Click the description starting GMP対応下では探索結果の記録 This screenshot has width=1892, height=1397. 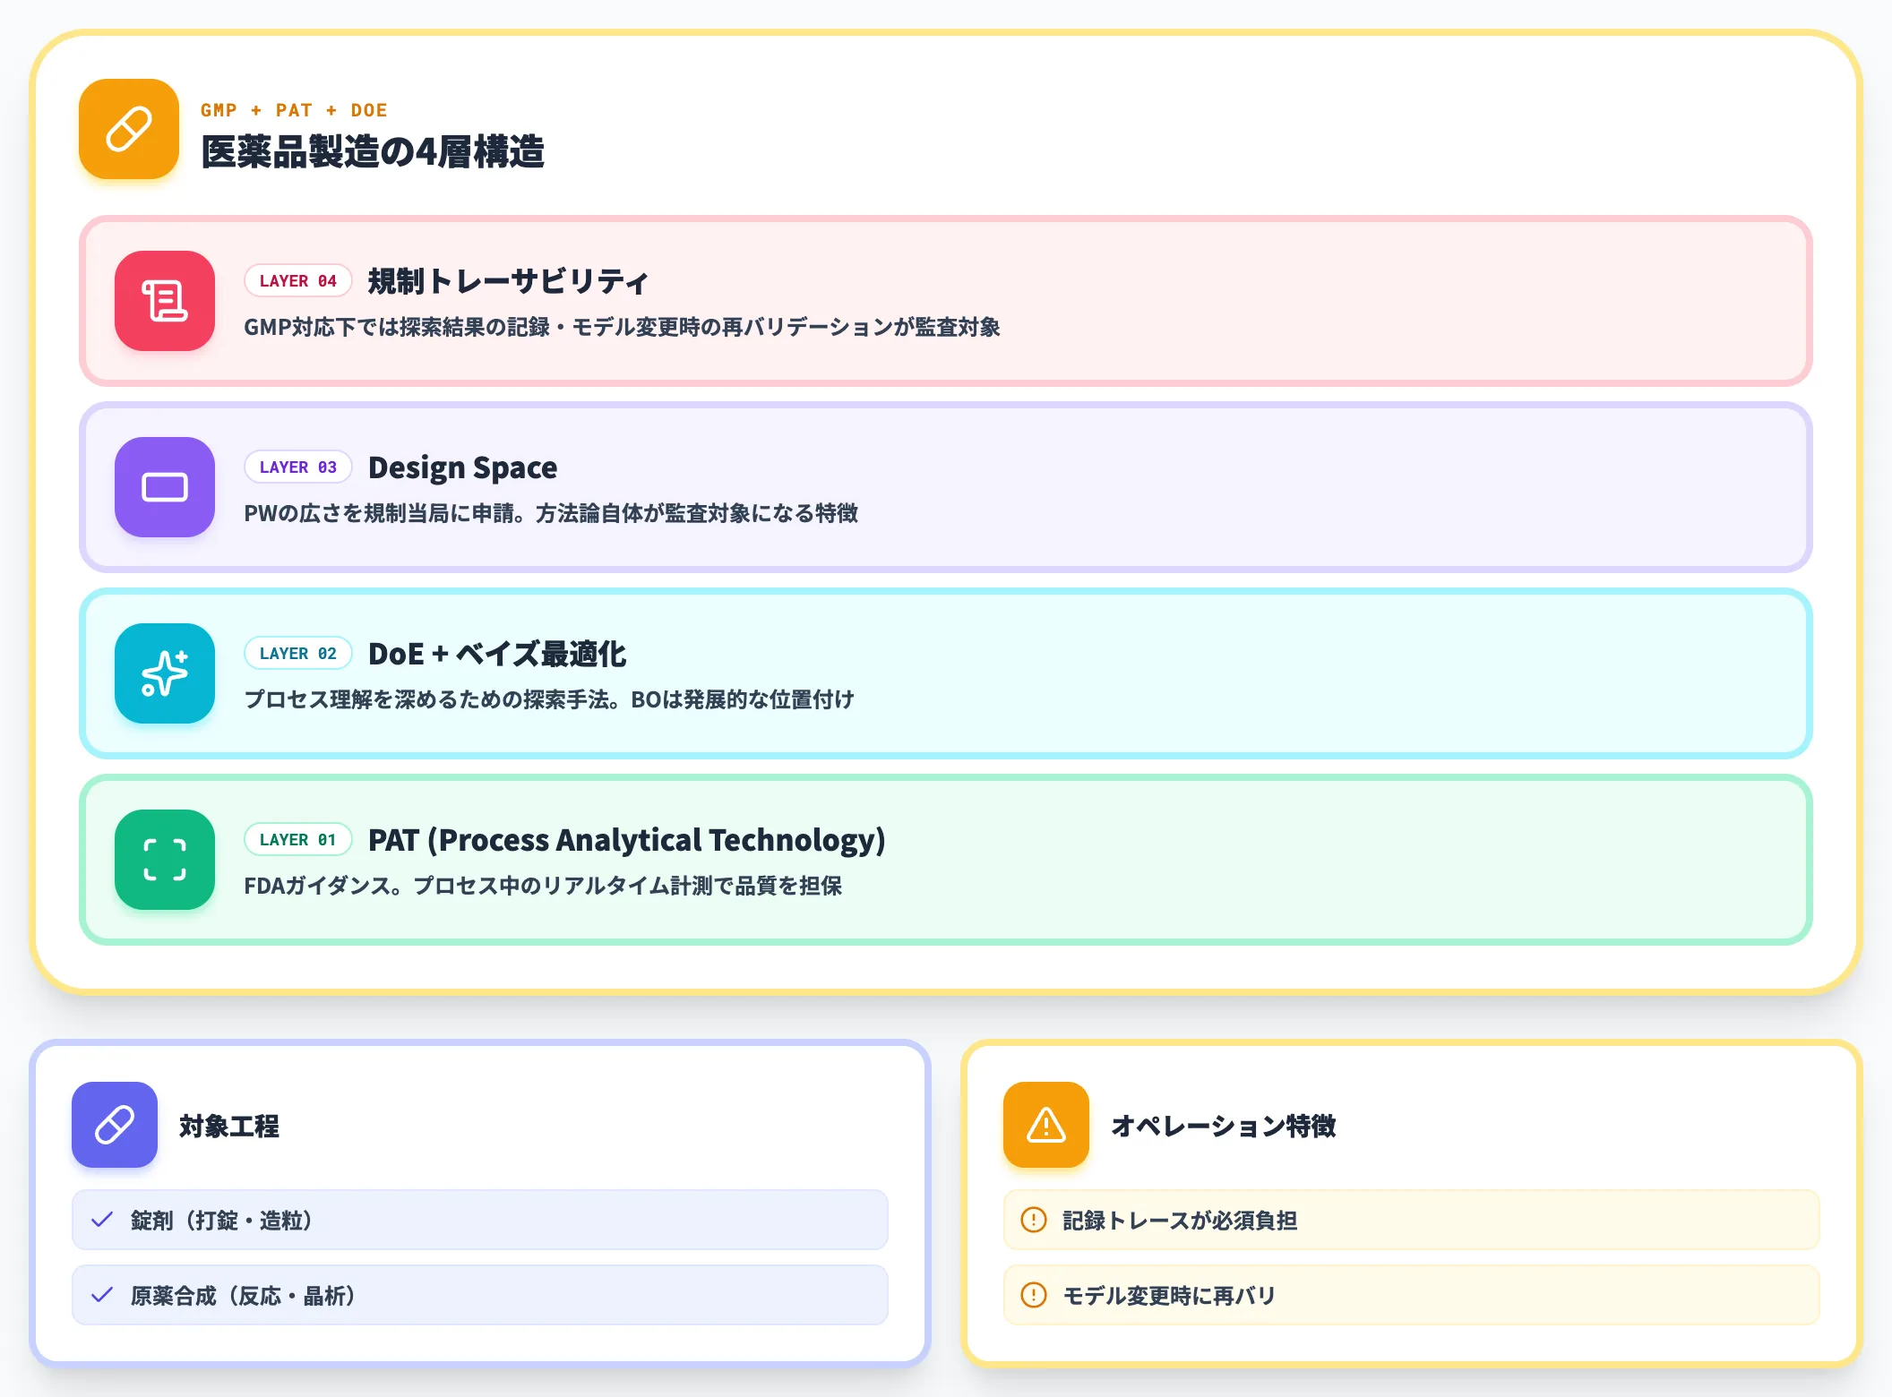click(623, 327)
